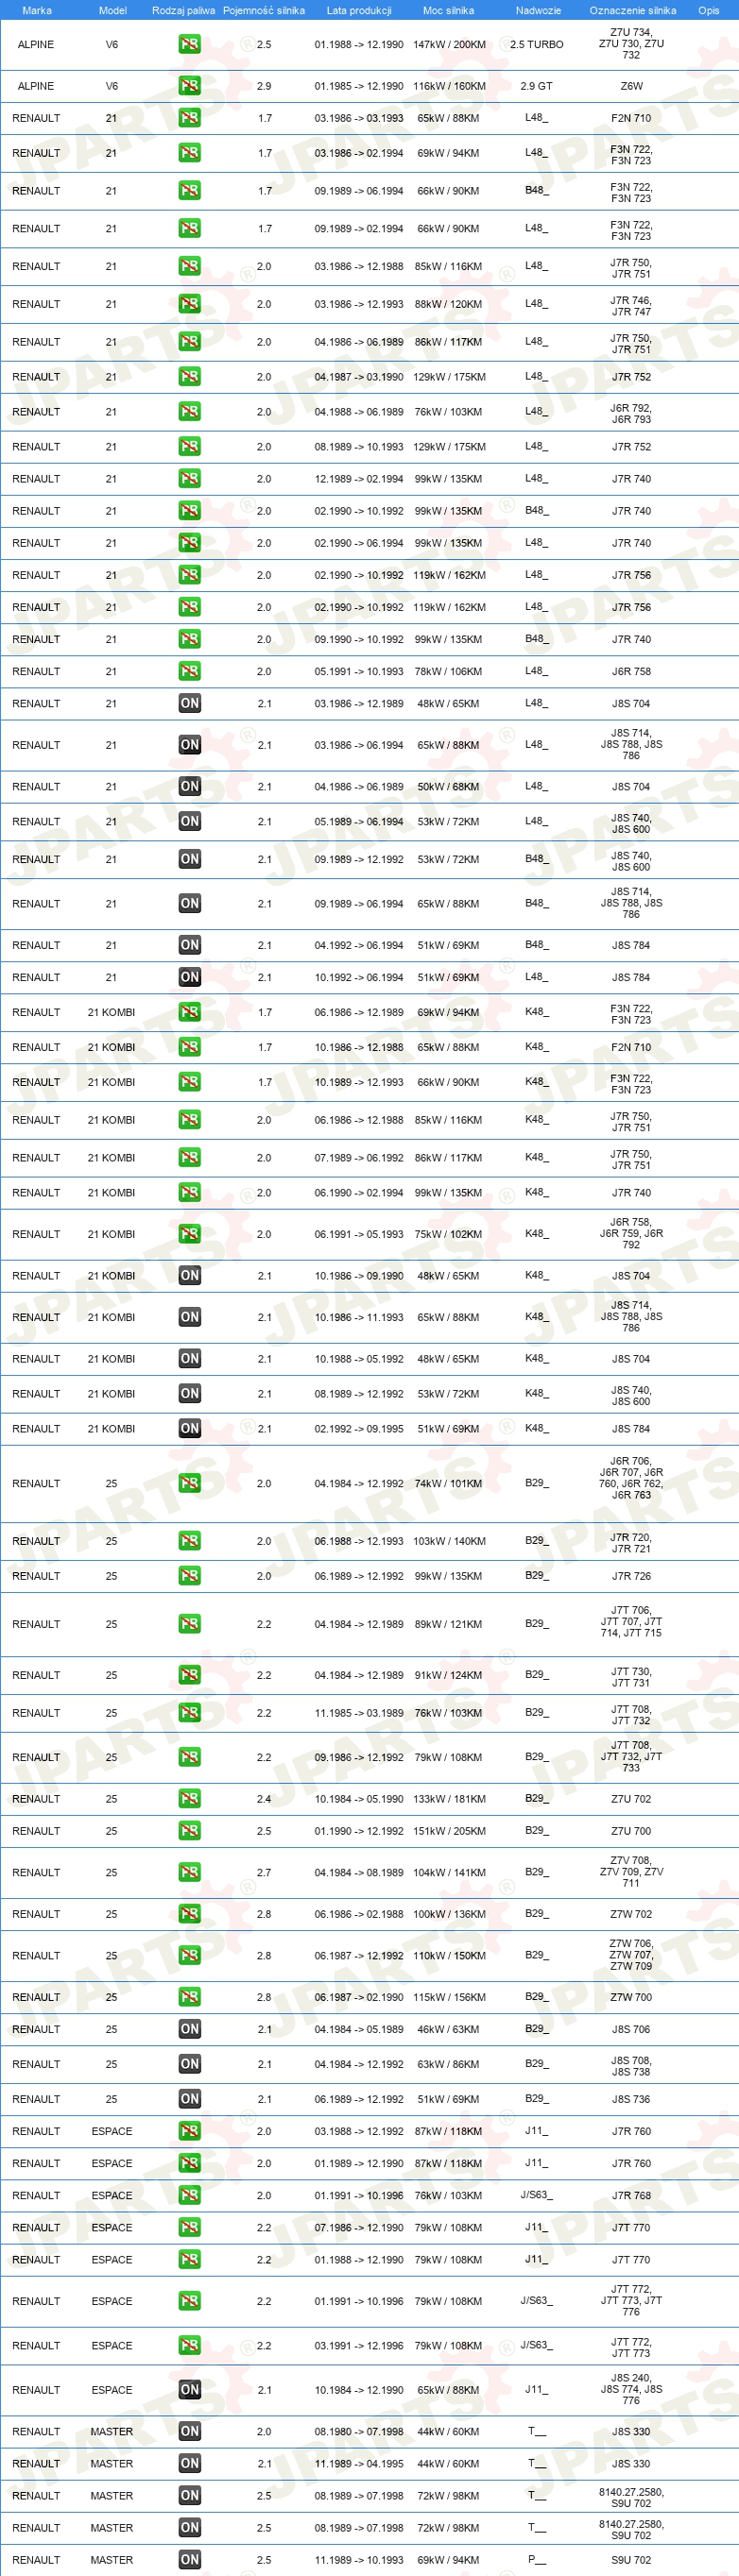This screenshot has width=739, height=2576.
Task: Click petrol icon in the J7R 726 row
Action: (x=189, y=1576)
